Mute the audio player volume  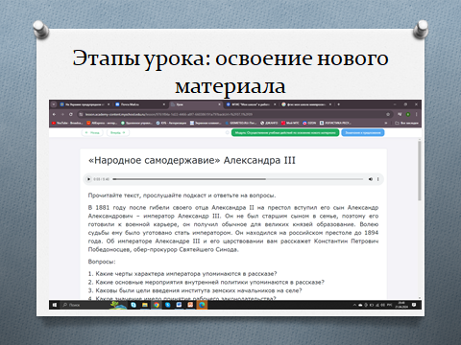371,179
